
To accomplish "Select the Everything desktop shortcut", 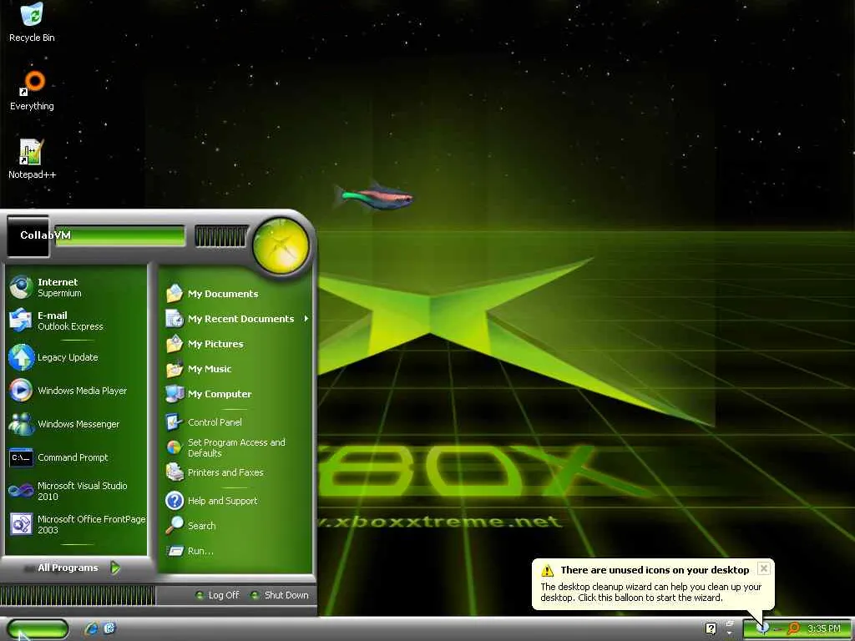I will pos(32,91).
